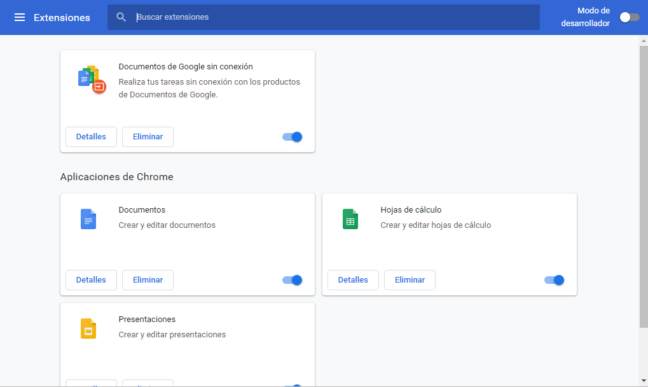Screen dimensions: 648x387
Task: Click Eliminar for the Documentos app
Action: [x=148, y=280]
